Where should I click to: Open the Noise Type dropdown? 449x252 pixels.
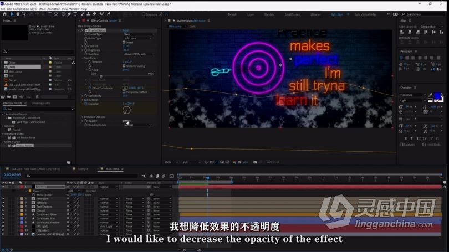coord(137,38)
